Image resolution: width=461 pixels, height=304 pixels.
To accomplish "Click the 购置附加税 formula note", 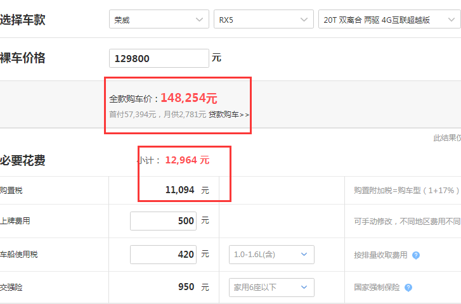I will point(406,191).
